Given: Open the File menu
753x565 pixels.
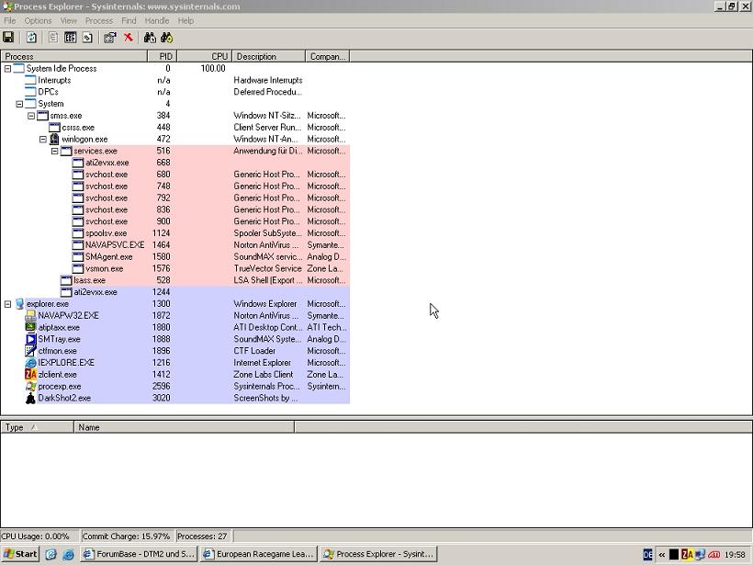Looking at the screenshot, I should pos(9,20).
